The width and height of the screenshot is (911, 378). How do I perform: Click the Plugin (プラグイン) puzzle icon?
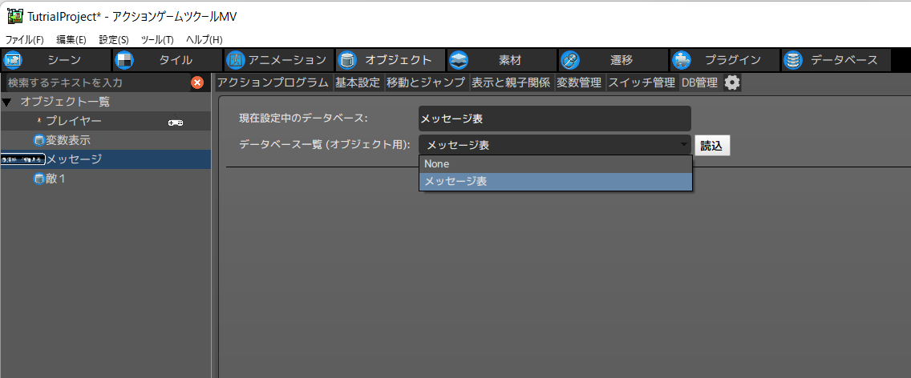pyautogui.click(x=681, y=60)
